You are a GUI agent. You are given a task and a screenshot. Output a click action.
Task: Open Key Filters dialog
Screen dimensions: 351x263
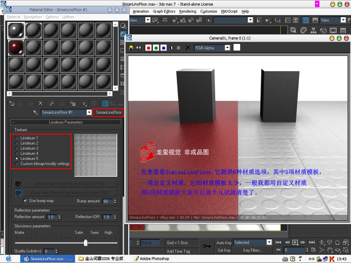point(253,250)
